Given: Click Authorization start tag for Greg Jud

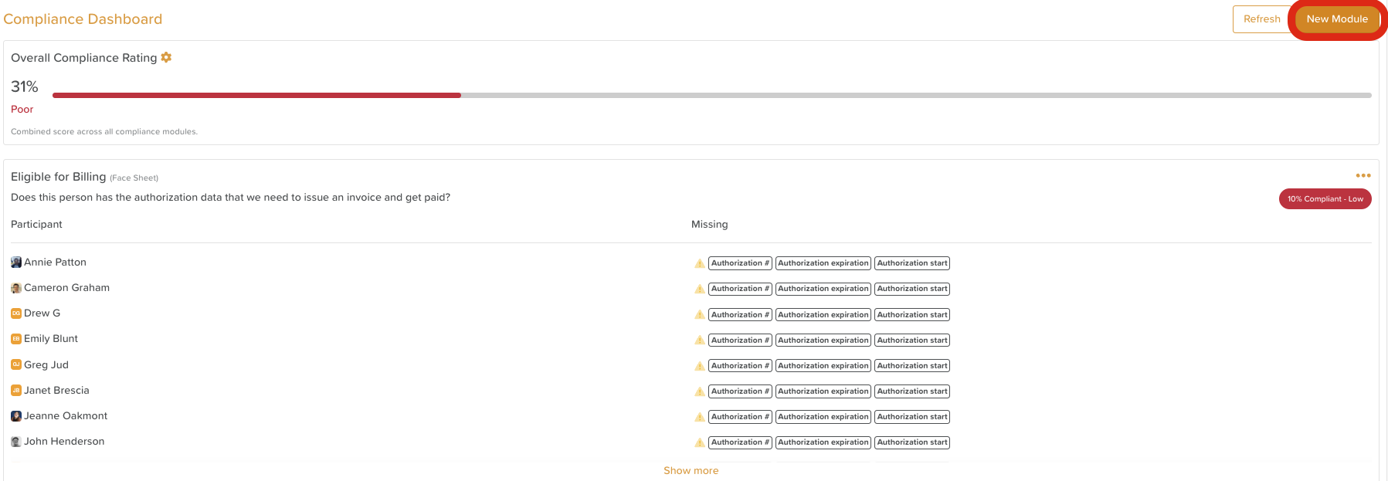Looking at the screenshot, I should tap(912, 366).
